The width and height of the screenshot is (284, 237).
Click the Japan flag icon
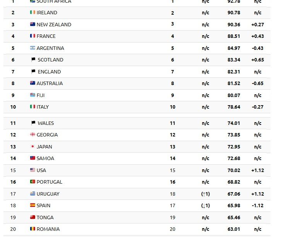tap(32, 146)
